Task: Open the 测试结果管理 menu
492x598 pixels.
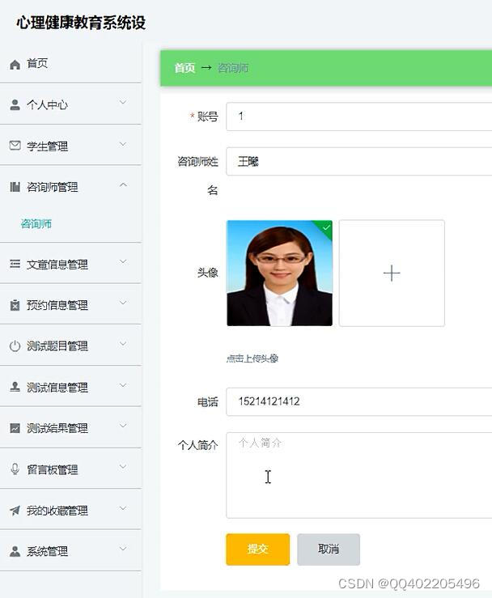Action: coord(57,428)
